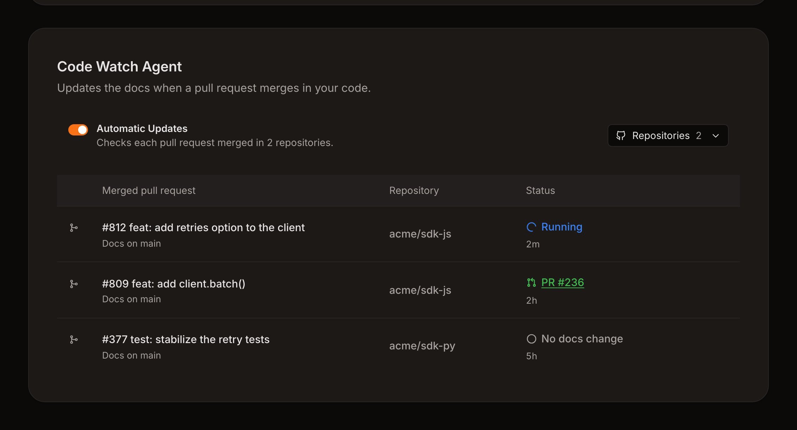Click merge icon beside PR #377 row
The height and width of the screenshot is (430, 797).
pyautogui.click(x=74, y=340)
